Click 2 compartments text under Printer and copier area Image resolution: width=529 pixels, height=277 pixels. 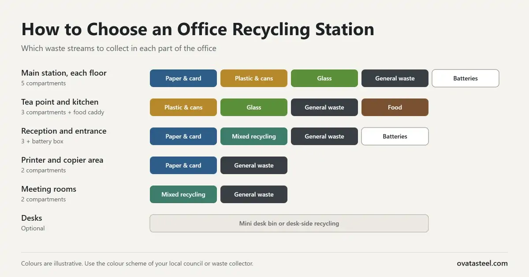tap(44, 170)
